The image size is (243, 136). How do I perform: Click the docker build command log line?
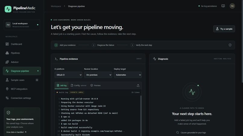click(93, 131)
